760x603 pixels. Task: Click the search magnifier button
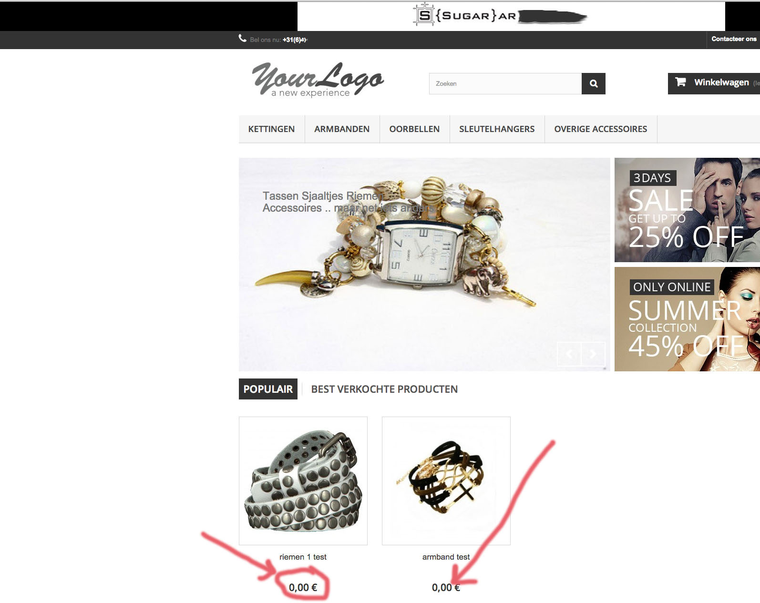coord(593,83)
